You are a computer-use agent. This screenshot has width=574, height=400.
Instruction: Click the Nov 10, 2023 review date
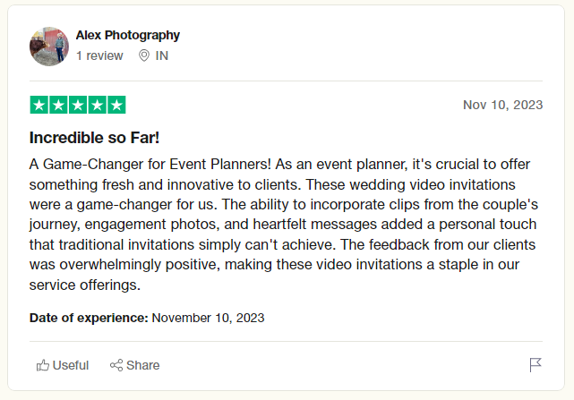pos(502,105)
